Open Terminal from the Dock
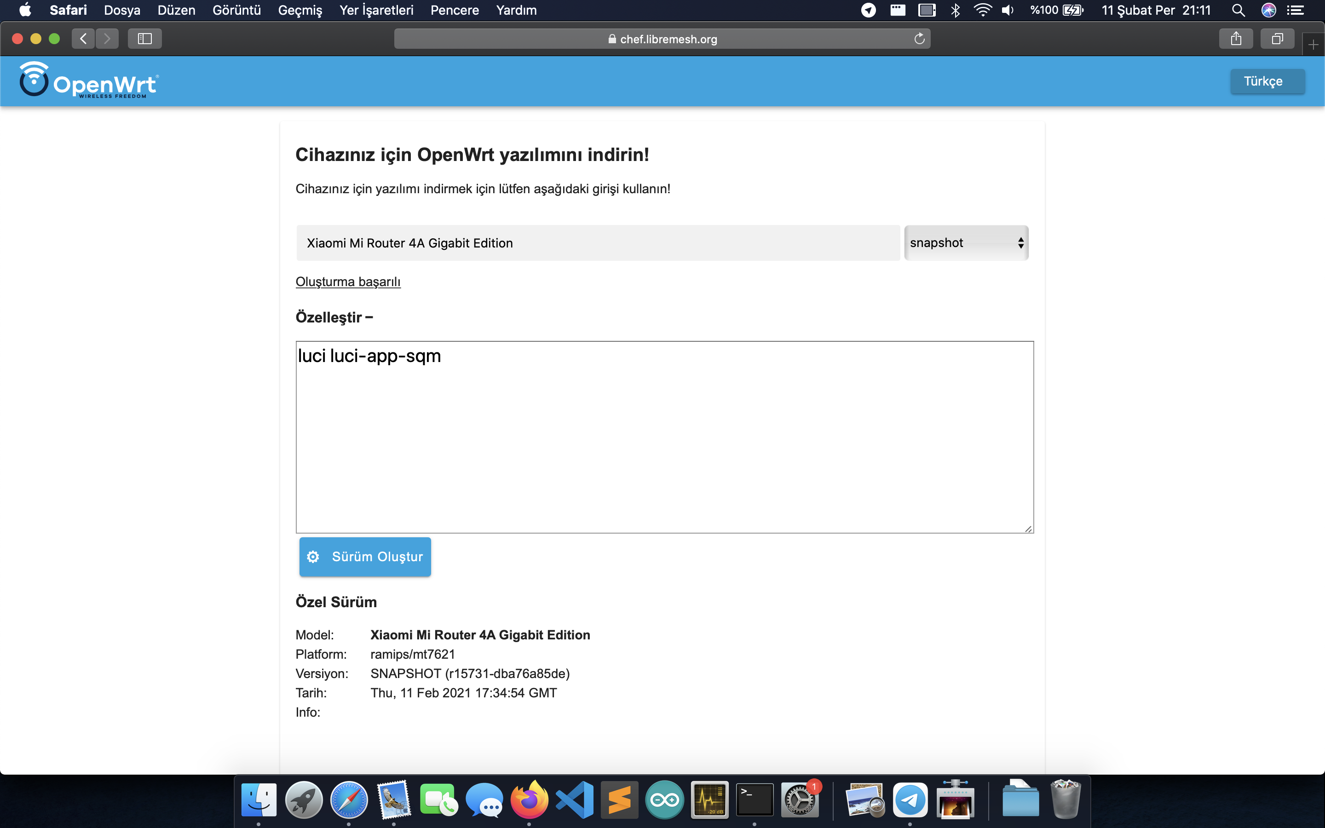Viewport: 1325px width, 828px height. click(x=755, y=799)
